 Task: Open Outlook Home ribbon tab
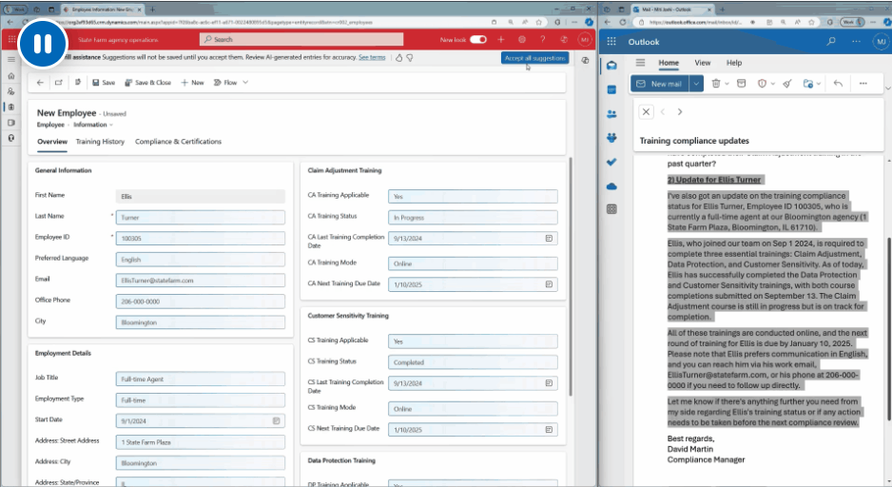point(669,63)
